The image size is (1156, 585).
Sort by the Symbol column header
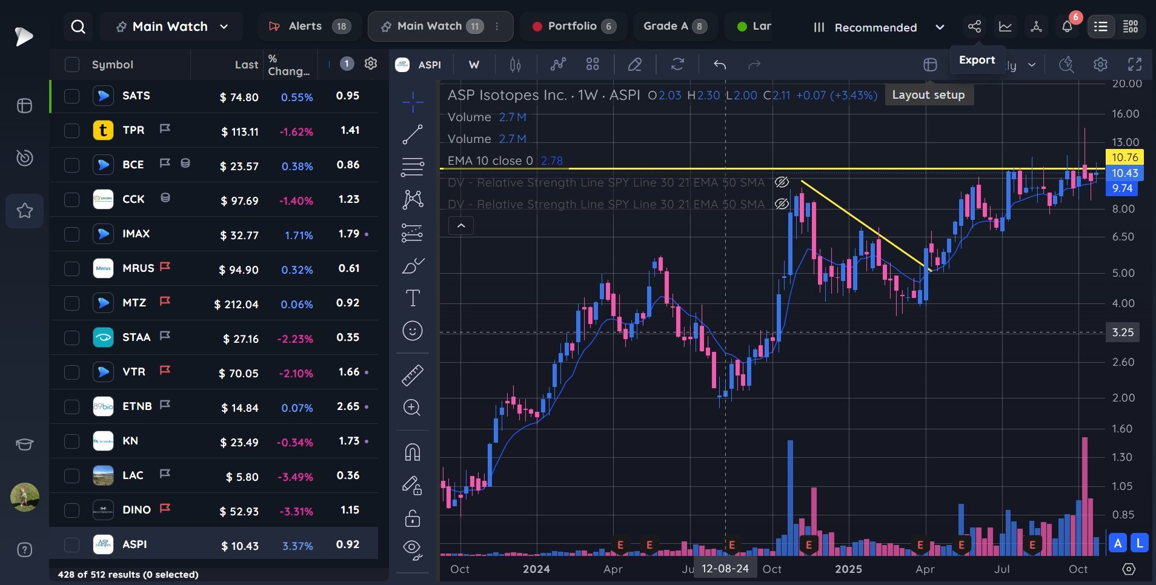pos(113,65)
